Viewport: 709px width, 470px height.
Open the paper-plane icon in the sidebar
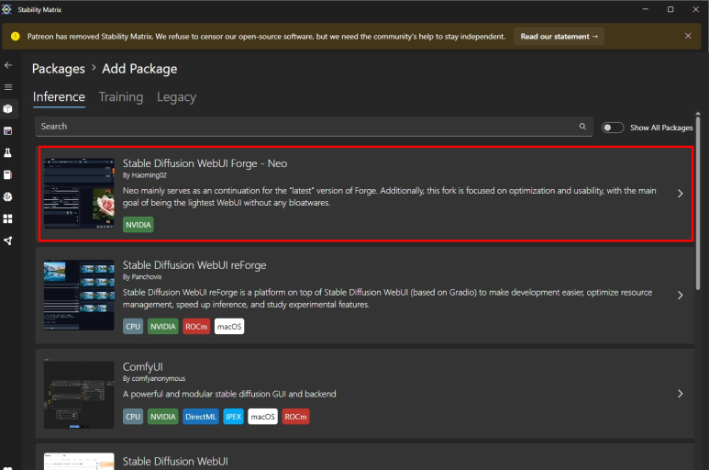tap(8, 241)
